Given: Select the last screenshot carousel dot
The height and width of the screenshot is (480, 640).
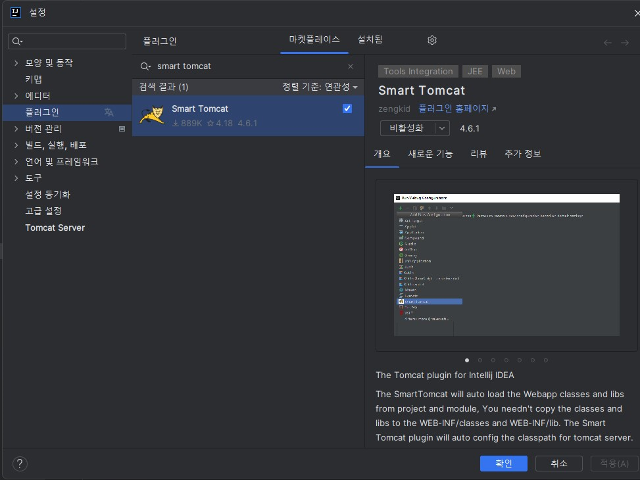Looking at the screenshot, I should (546, 360).
